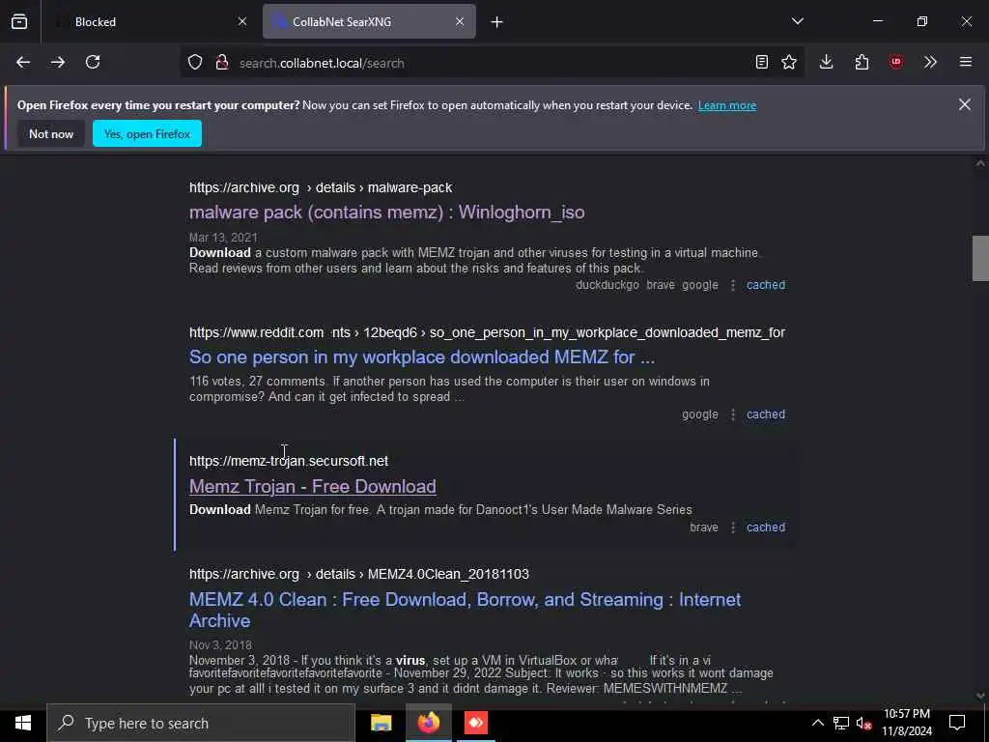Click brave engine label on Memz Trojan result
This screenshot has width=989, height=742.
(x=704, y=528)
